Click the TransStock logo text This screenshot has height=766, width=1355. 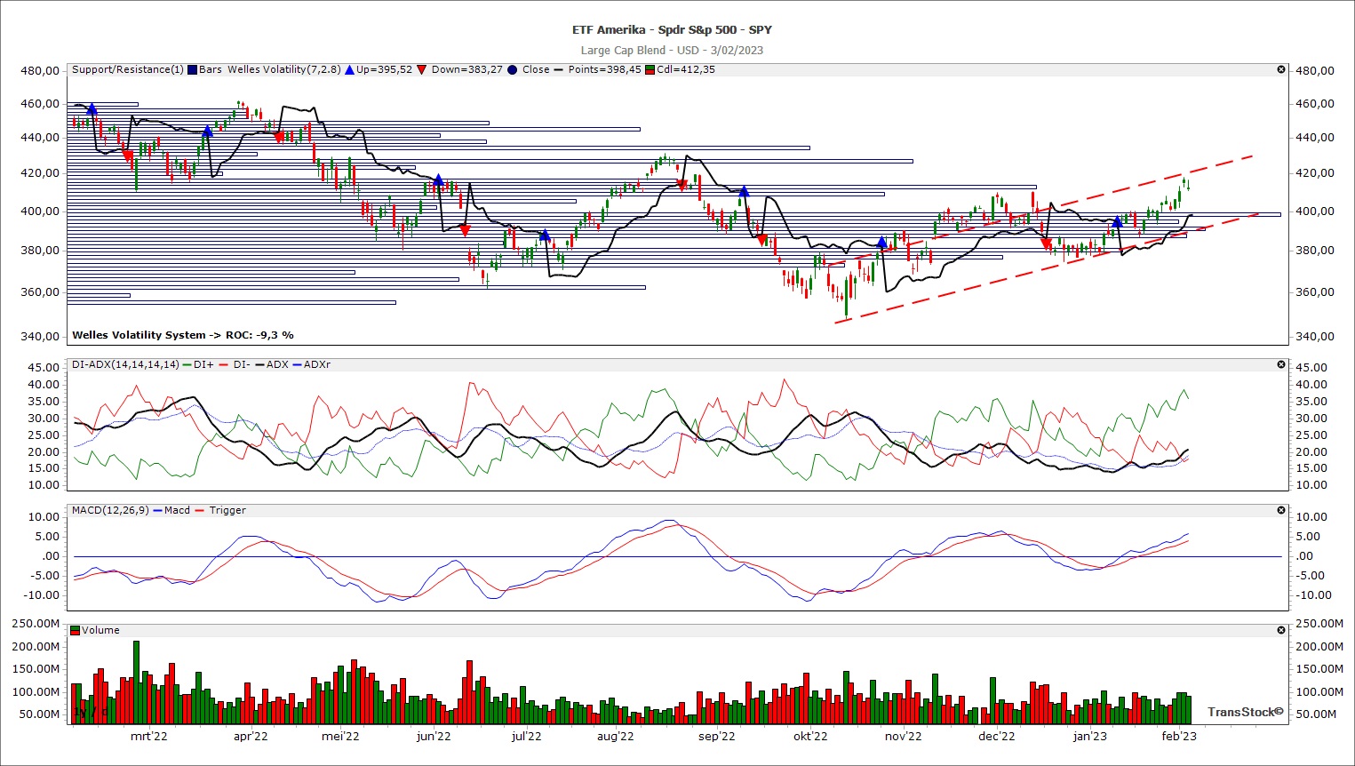[1246, 712]
